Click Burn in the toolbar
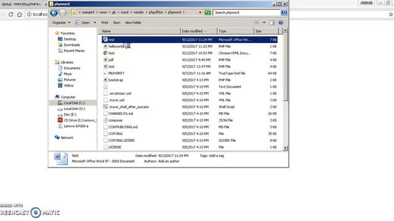 tap(116, 23)
